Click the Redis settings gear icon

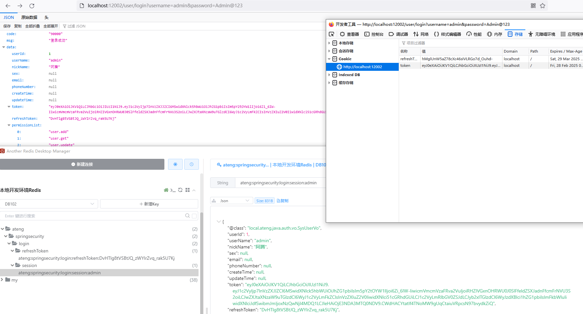click(175, 164)
